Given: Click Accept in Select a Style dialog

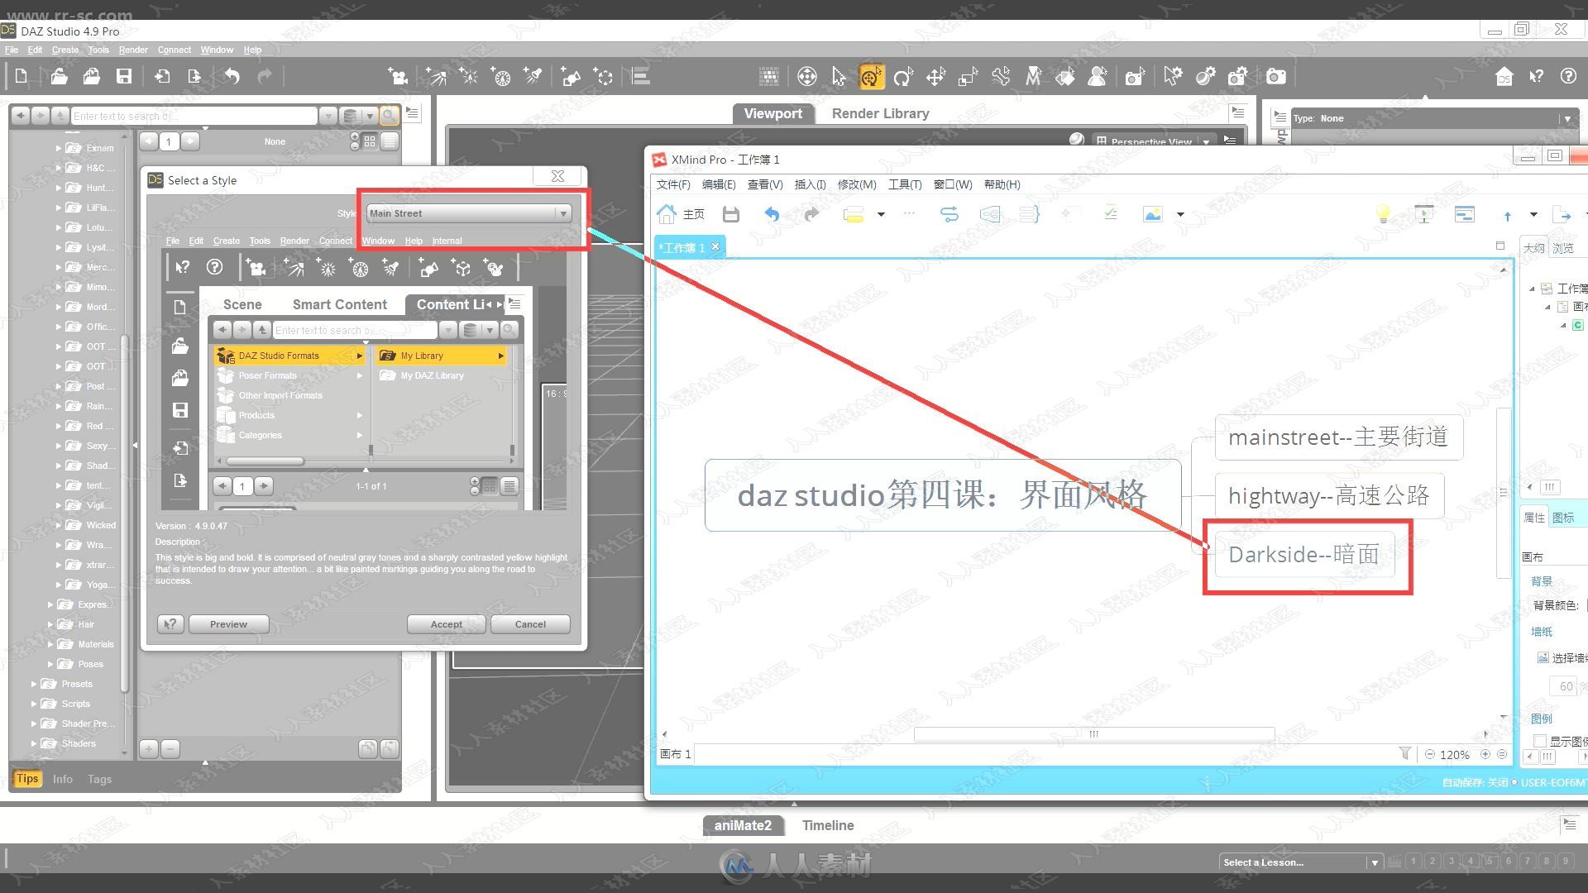Looking at the screenshot, I should coord(446,624).
